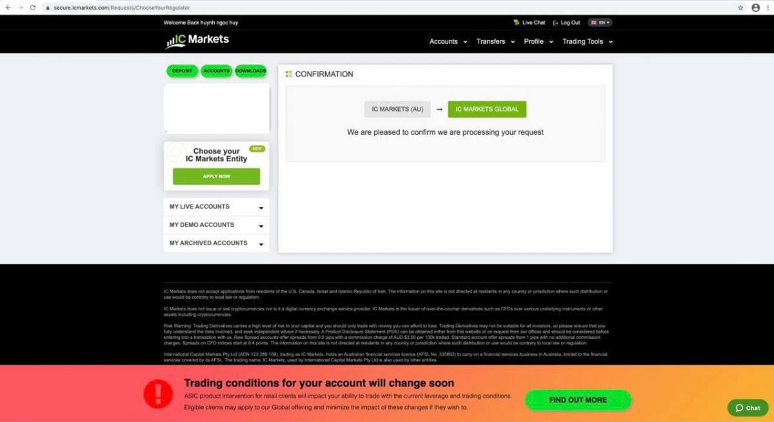Click the 'Welcome Back huynh ngoc huy' text
The width and height of the screenshot is (774, 422).
coord(201,23)
